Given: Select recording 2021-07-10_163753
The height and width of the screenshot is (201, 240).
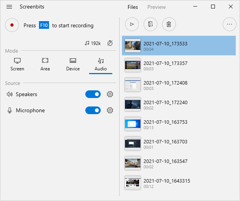Looking at the screenshot, I should coord(179,124).
